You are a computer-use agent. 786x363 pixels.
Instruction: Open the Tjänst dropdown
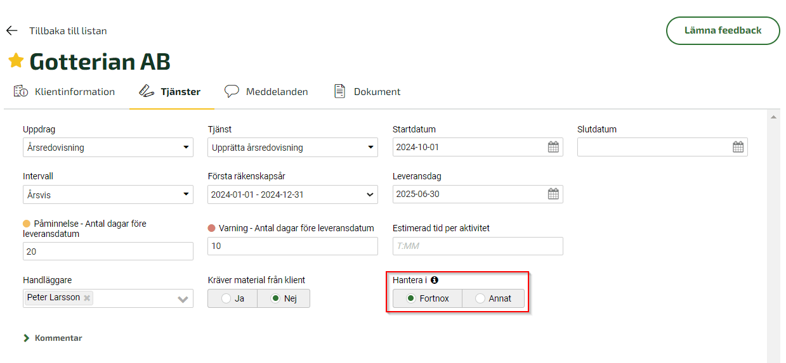[292, 148]
